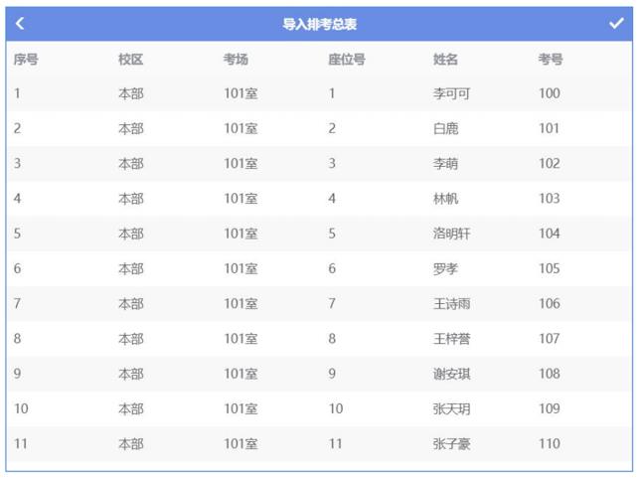The height and width of the screenshot is (478, 640).
Task: Click the name 洛明轩
Action: pos(451,234)
